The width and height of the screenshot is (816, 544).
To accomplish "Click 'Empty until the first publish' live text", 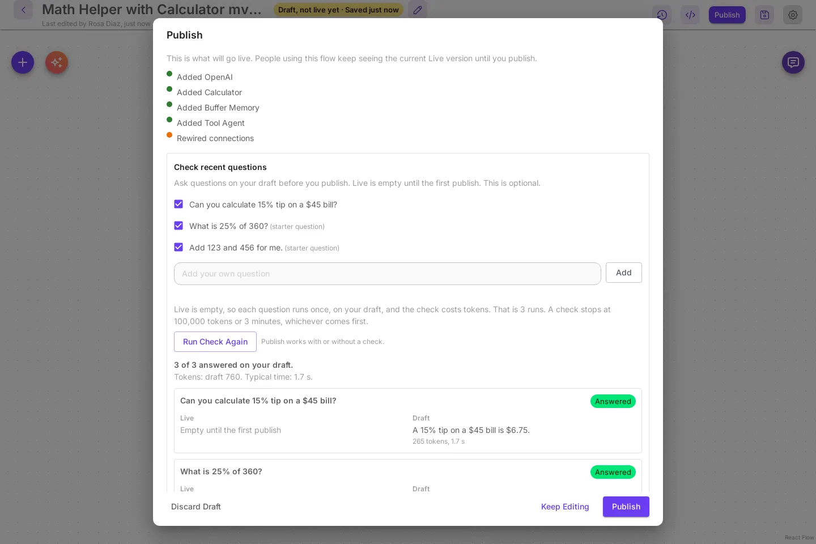I will tap(231, 430).
